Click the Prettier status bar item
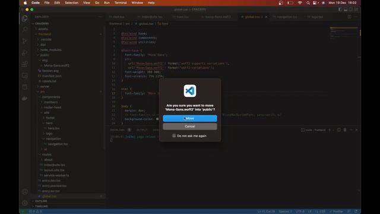 point(337,212)
